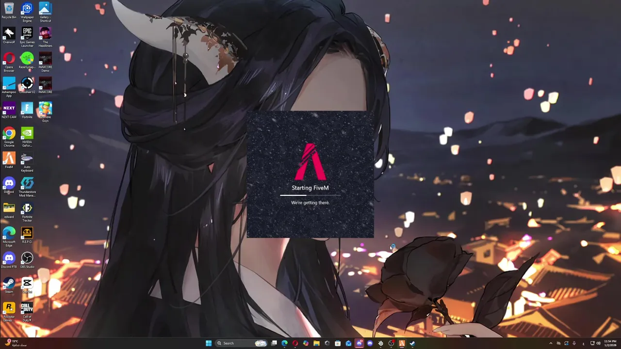Open the Ashampoo App shortcut
The height and width of the screenshot is (349, 621).
click(9, 87)
